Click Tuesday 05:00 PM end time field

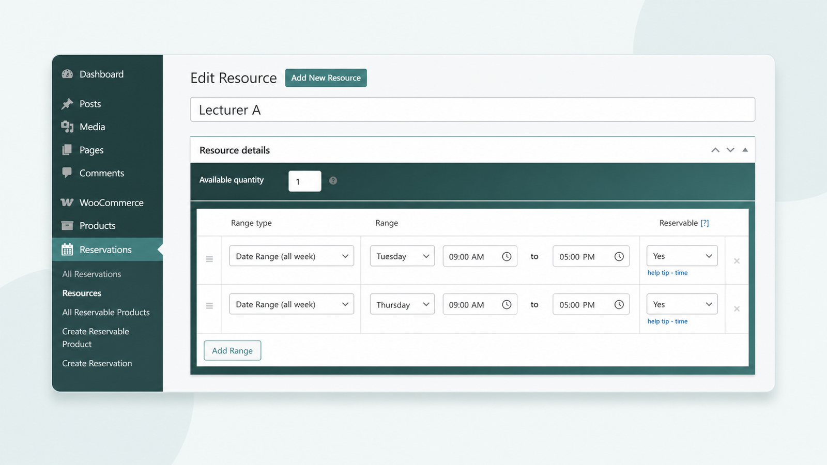pos(591,256)
